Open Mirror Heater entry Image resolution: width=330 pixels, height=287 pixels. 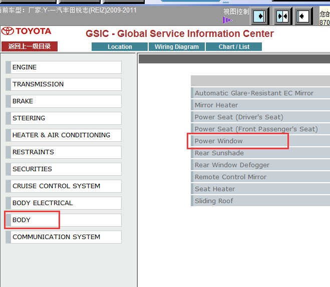tap(260, 105)
